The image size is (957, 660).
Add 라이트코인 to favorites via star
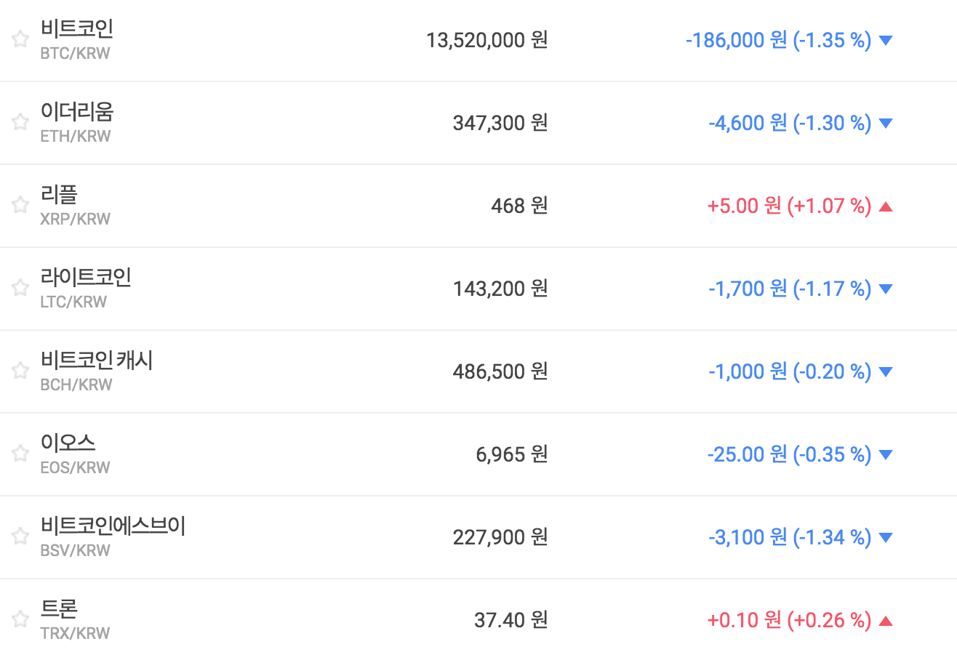(x=20, y=289)
